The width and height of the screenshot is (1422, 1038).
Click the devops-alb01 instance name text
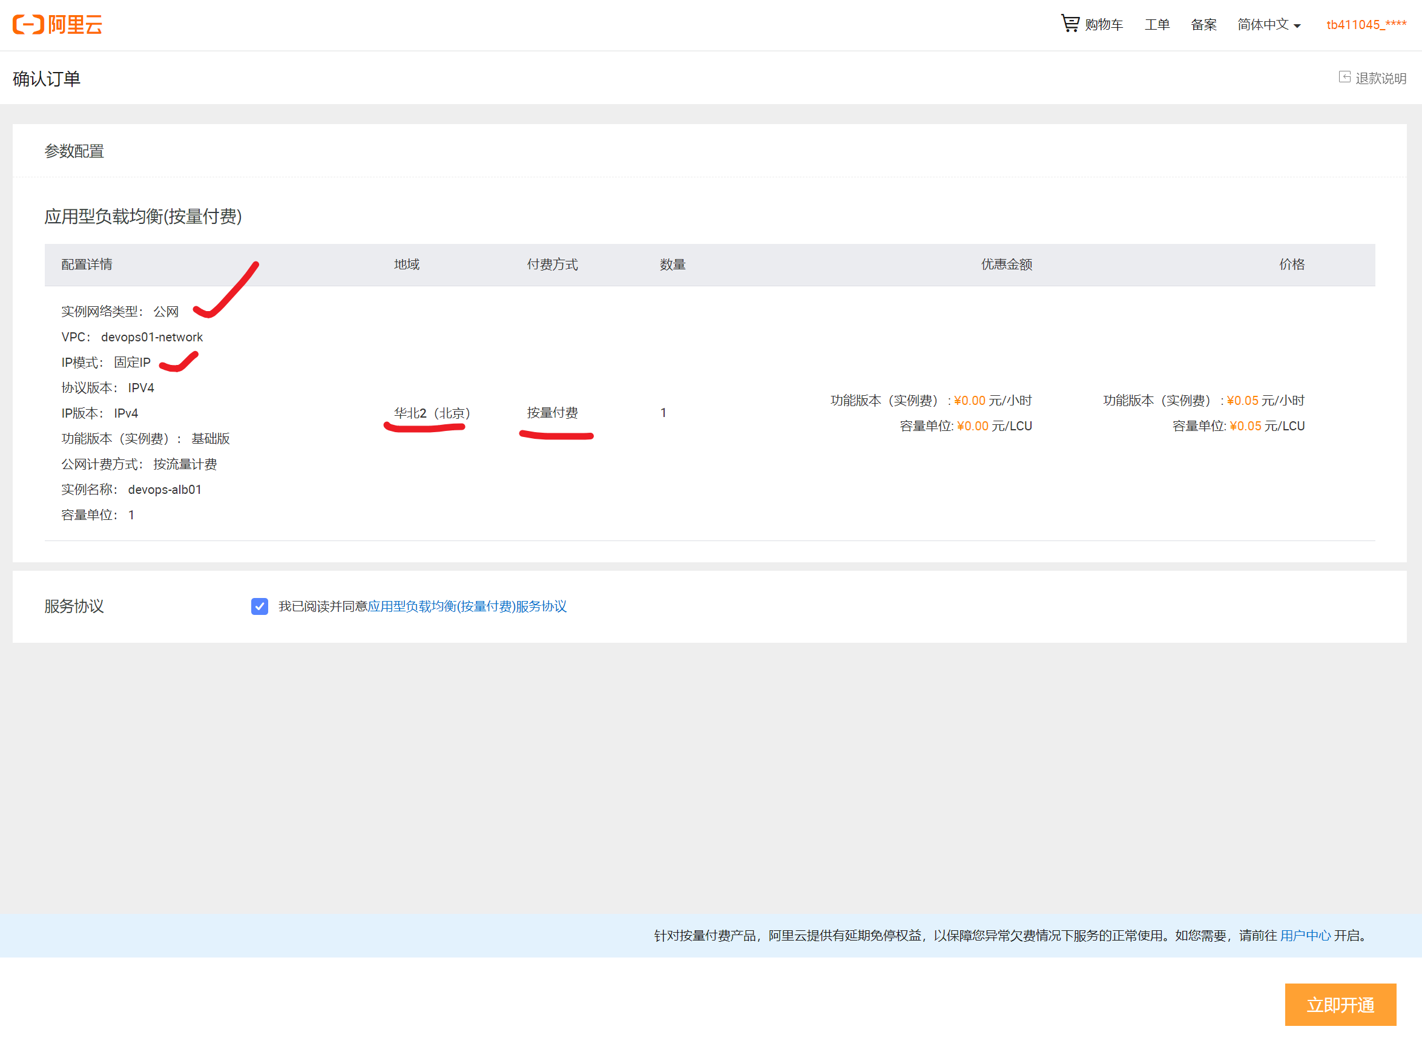(165, 490)
